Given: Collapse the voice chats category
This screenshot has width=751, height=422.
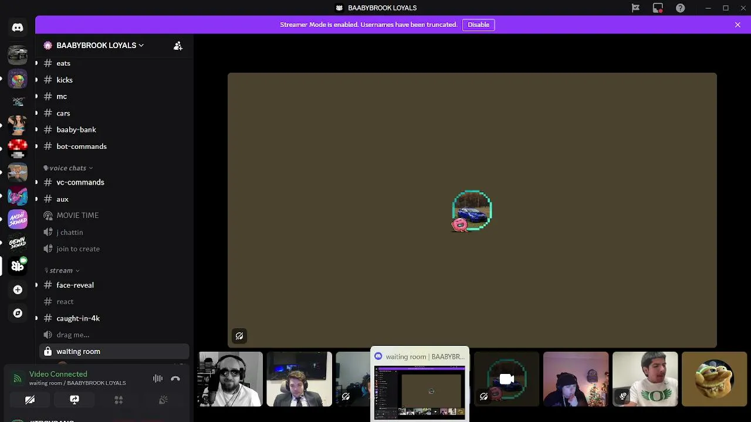Looking at the screenshot, I should 68,168.
